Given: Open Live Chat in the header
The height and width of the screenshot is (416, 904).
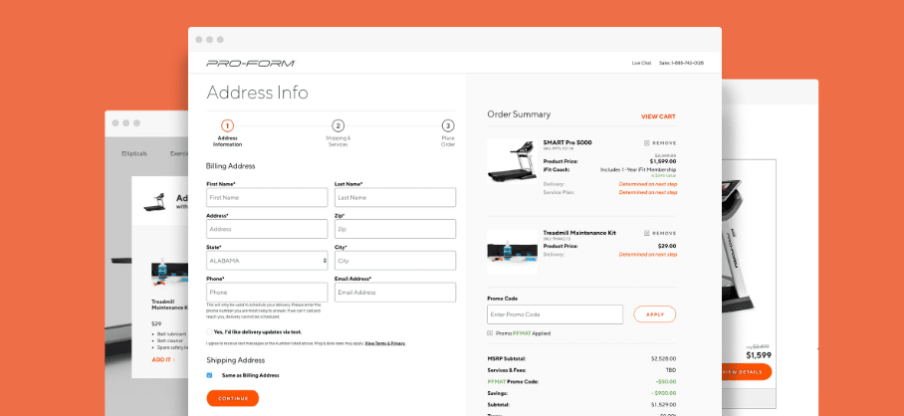Looking at the screenshot, I should coord(642,63).
